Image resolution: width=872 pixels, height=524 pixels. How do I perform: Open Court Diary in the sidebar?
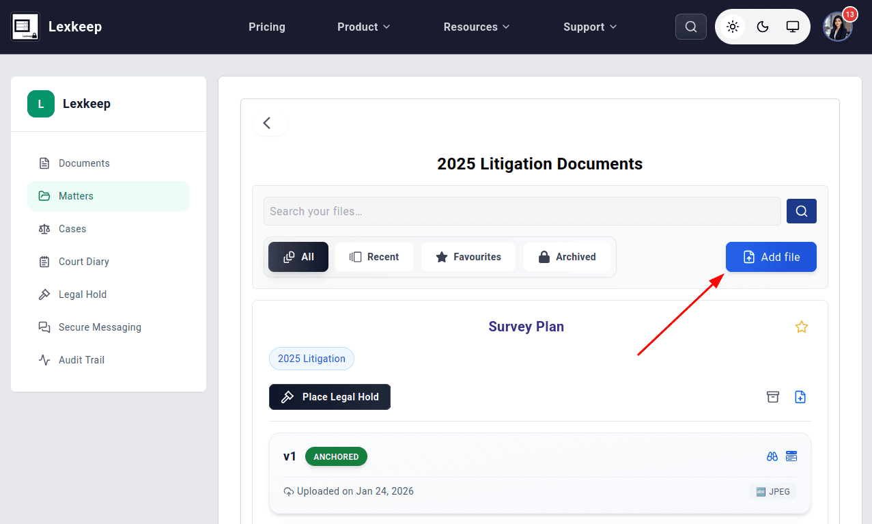click(109, 262)
